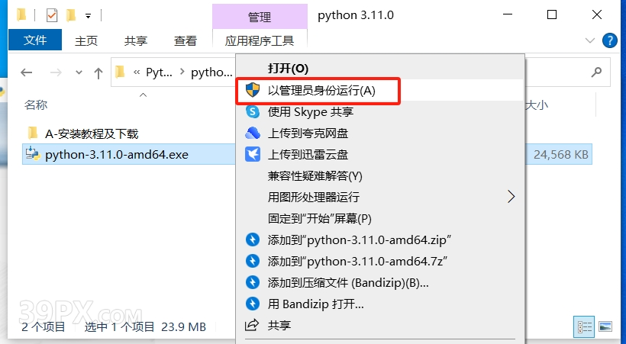Click the Pyt... breadcrumb in the address bar
The width and height of the screenshot is (626, 344).
pyautogui.click(x=159, y=72)
